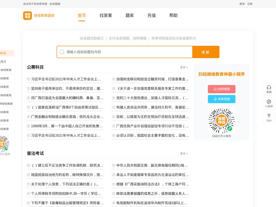
Task: Focus the 请输入或粘贴题目内容 search field
Action: [x=125, y=52]
